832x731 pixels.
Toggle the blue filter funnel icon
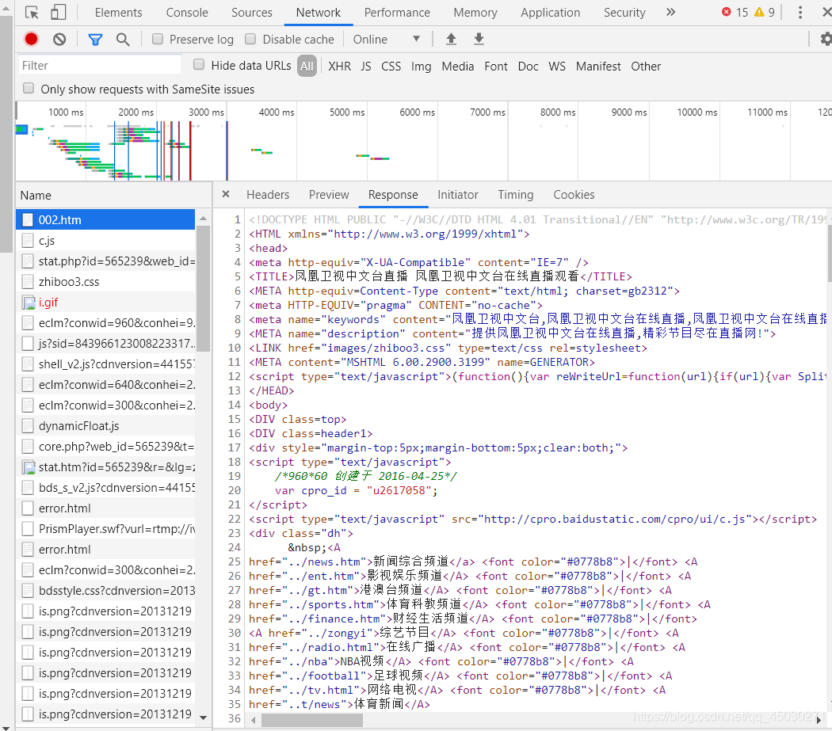95,40
